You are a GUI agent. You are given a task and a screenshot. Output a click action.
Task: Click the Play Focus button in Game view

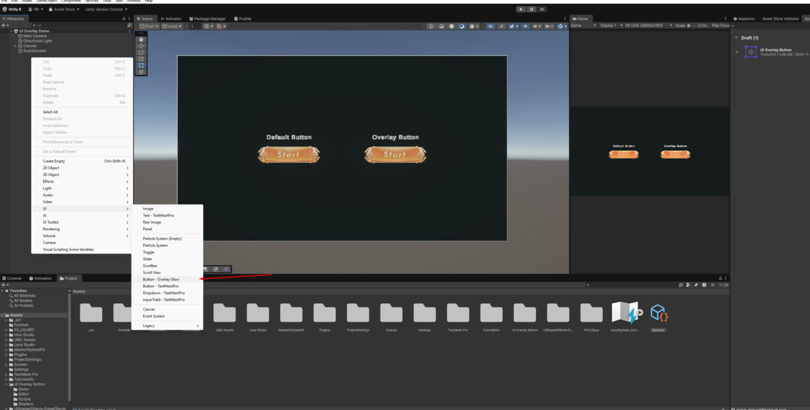coord(720,24)
